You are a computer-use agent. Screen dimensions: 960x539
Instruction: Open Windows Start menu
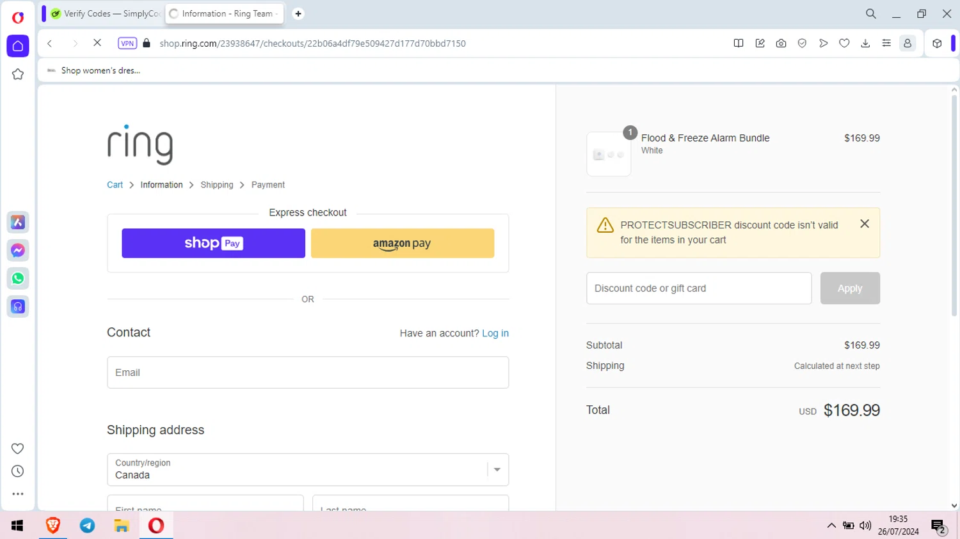click(17, 526)
